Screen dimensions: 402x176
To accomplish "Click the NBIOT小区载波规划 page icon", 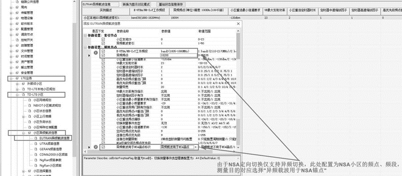I will coord(30,105).
